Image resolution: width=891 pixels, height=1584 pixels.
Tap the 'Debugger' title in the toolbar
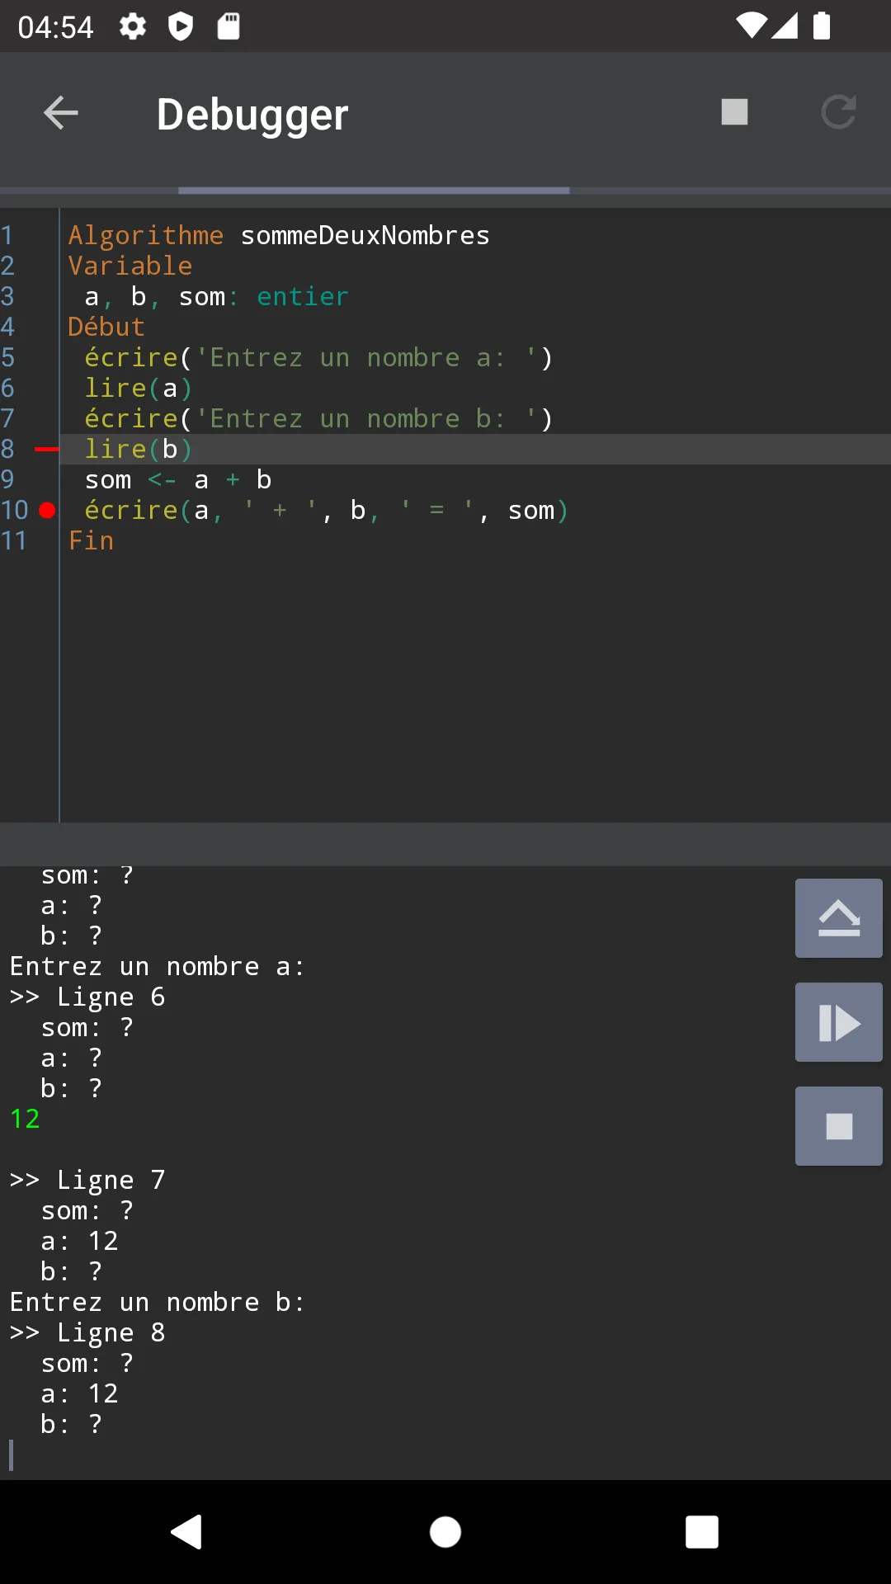point(252,114)
